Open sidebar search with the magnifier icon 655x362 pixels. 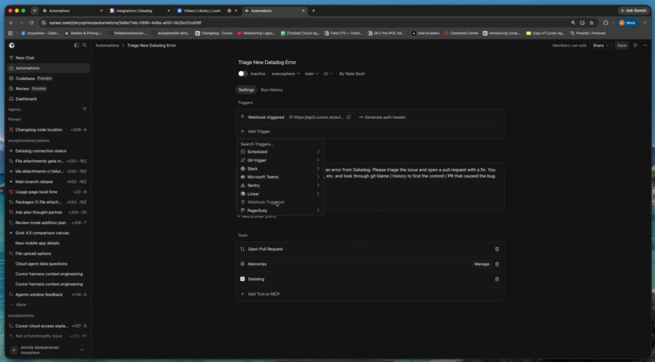click(x=85, y=45)
